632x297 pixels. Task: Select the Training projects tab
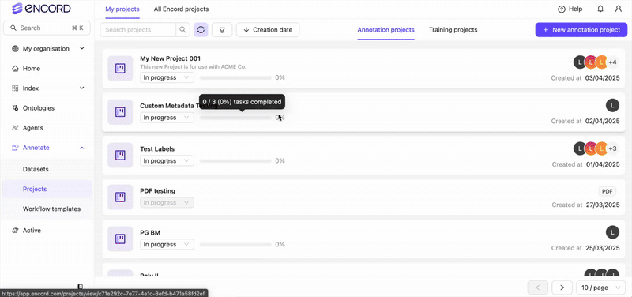point(453,30)
